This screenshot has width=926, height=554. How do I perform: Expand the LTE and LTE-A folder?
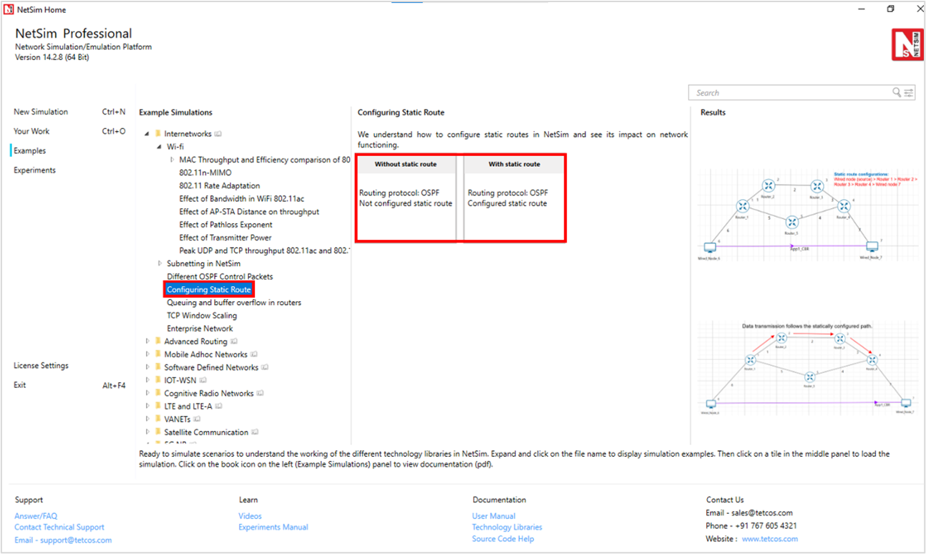pyautogui.click(x=147, y=406)
